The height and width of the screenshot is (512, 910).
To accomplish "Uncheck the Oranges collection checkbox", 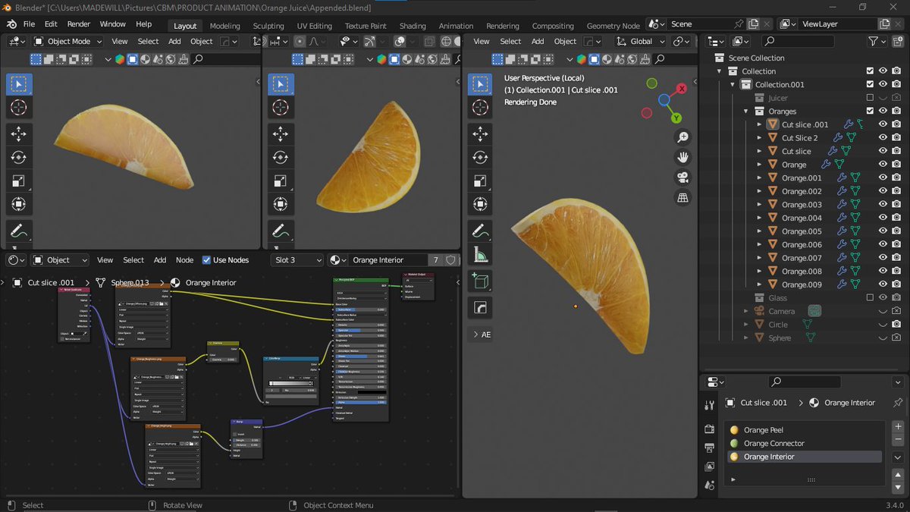I will 870,111.
